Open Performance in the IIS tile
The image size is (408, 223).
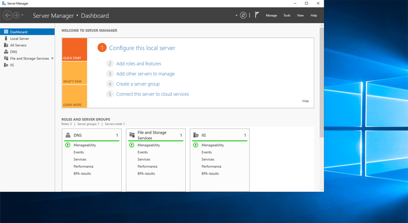click(211, 166)
